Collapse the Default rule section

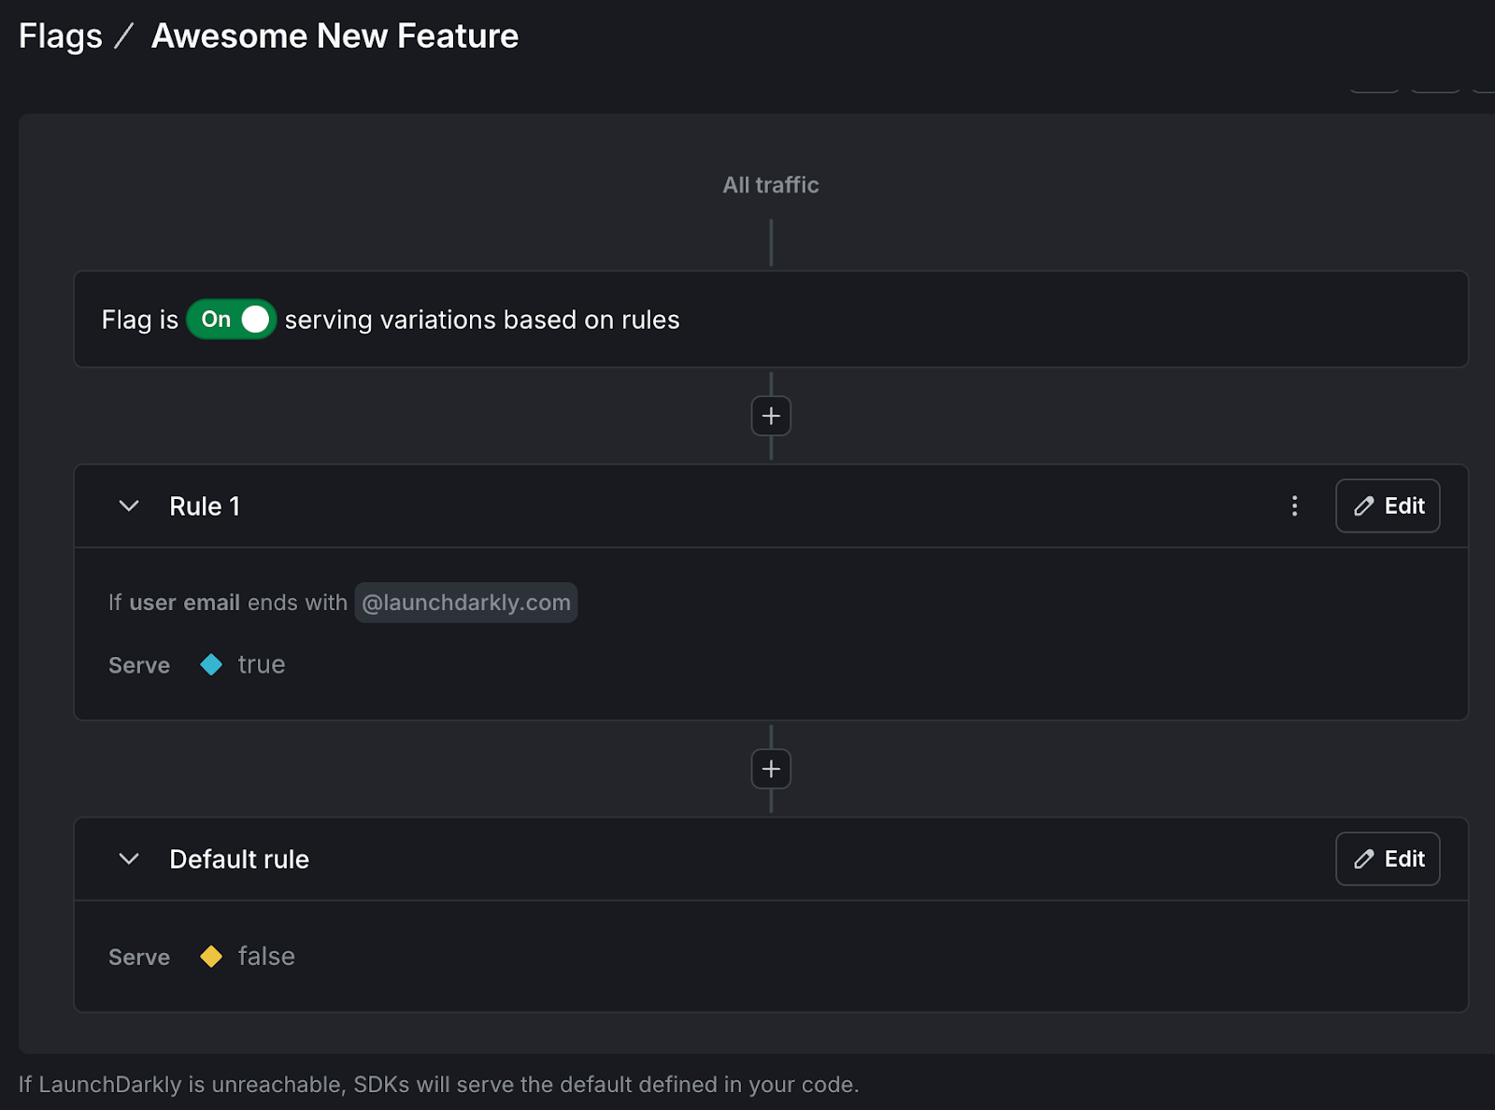click(128, 859)
